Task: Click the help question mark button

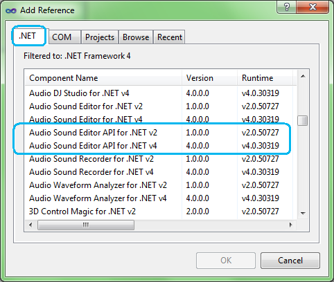Action: point(286,7)
